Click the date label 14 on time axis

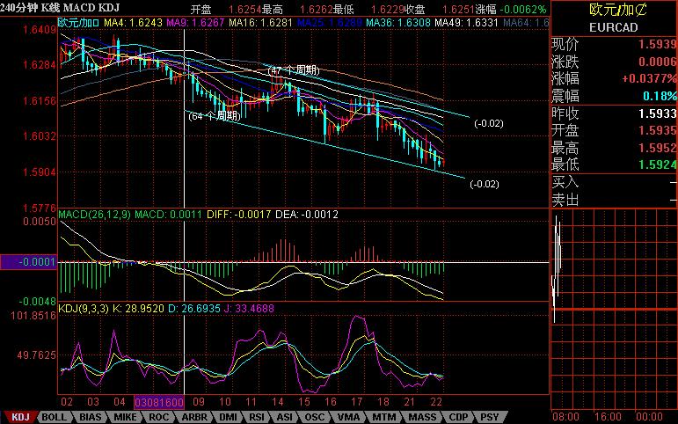pyautogui.click(x=278, y=402)
